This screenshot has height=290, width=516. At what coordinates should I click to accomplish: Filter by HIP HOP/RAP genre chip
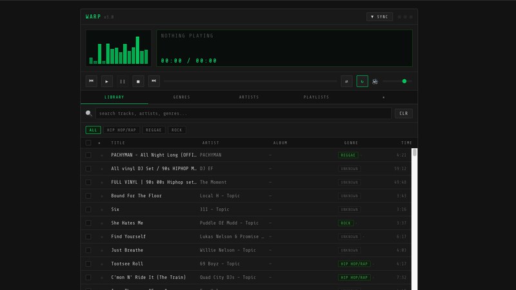[x=121, y=130]
